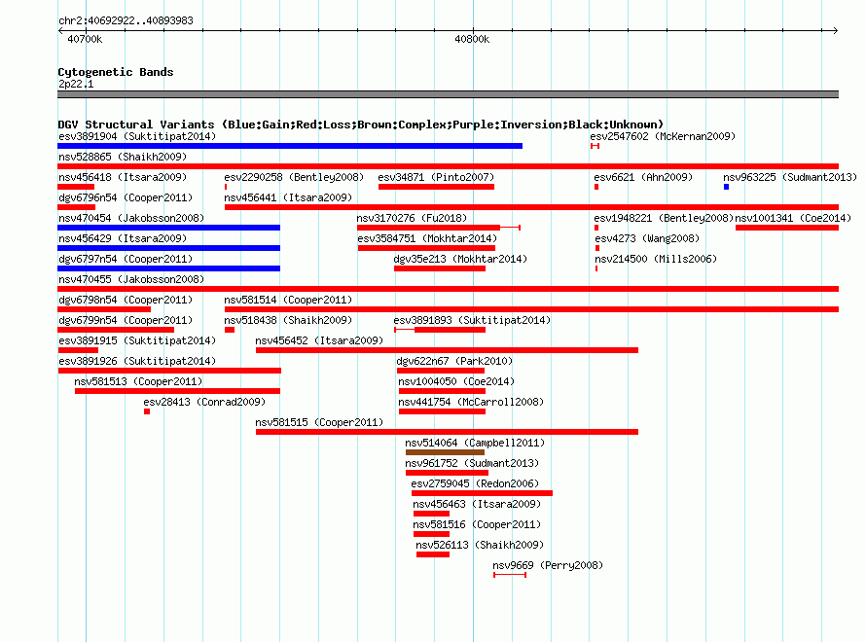The image size is (866, 642).
Task: Open esv6621 (Ahn2009) variant label
Action: click(x=643, y=177)
